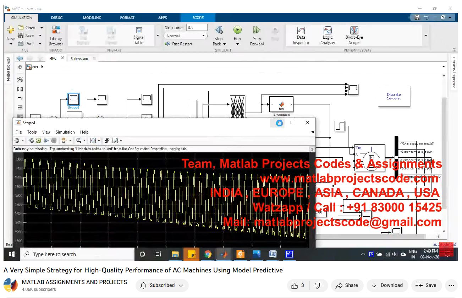
Task: Like the YouTube video
Action: [x=295, y=285]
